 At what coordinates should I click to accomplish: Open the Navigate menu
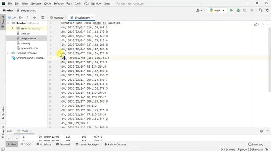(x=36, y=3)
